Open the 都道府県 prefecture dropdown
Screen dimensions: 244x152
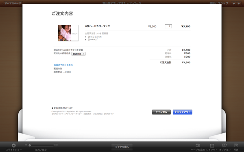point(78,54)
